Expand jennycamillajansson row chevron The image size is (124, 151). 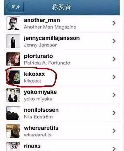(114, 41)
